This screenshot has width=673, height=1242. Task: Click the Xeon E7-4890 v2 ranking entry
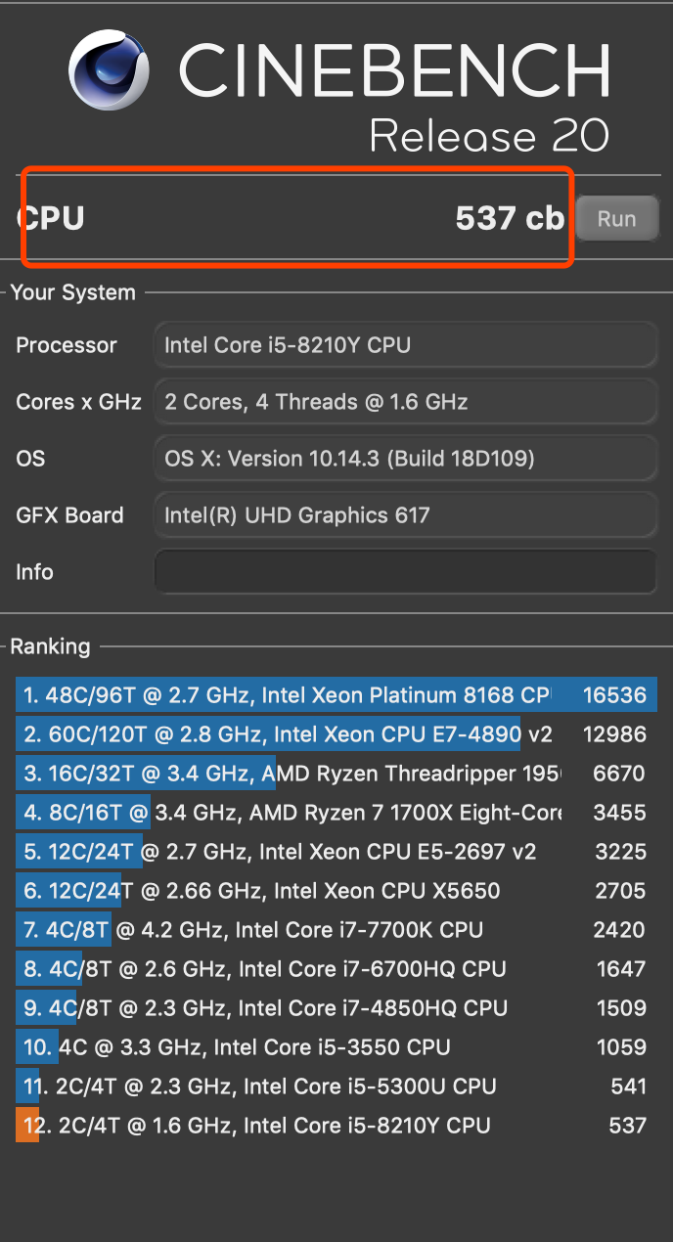(293, 733)
